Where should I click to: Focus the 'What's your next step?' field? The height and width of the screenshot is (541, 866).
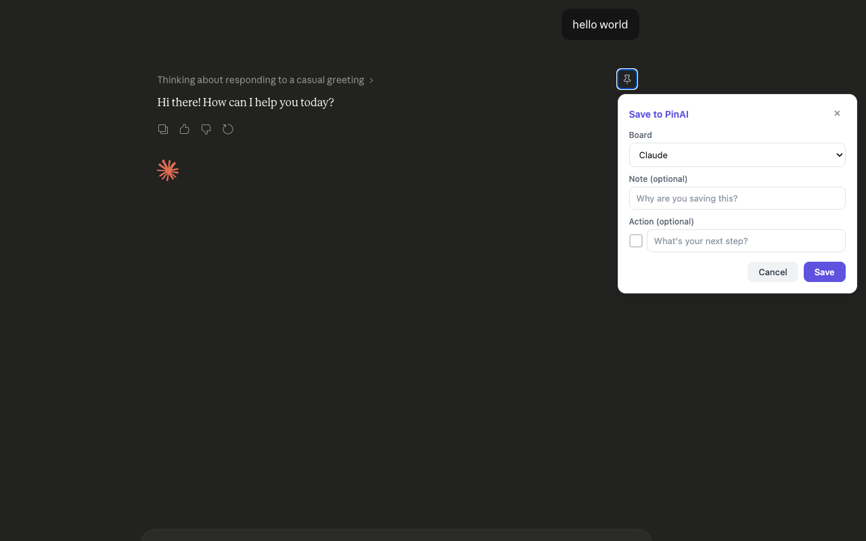pos(746,241)
